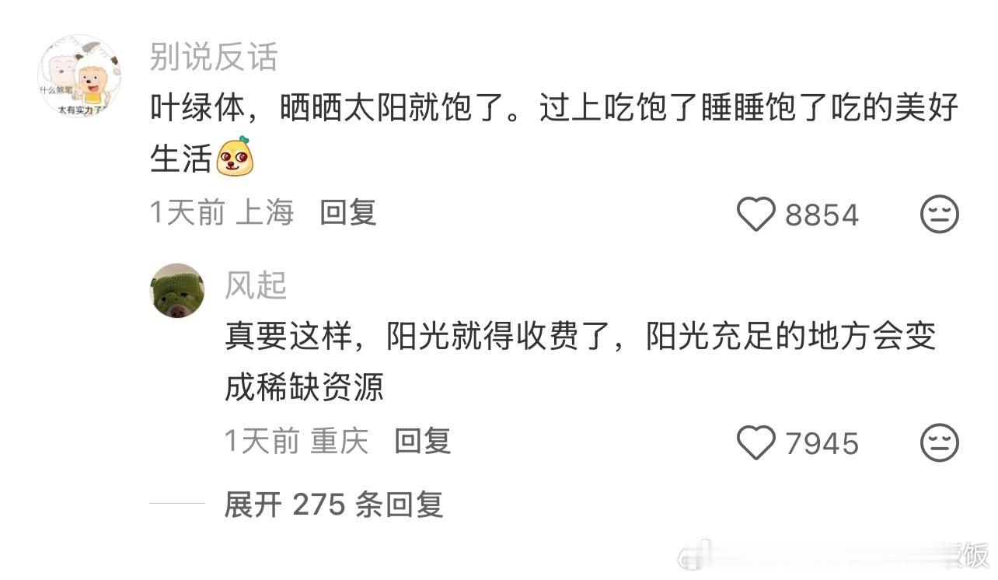This screenshot has width=998, height=580.
Task: Like 风起's reply with heart icon
Action: coord(755,443)
